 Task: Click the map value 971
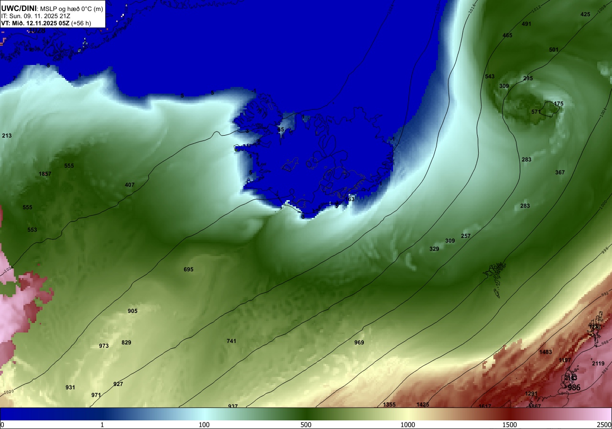click(x=96, y=395)
